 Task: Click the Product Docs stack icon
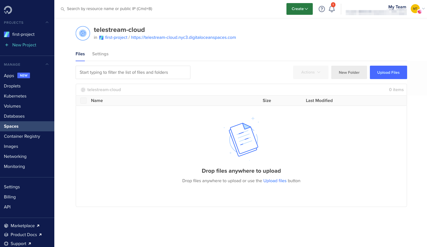tap(6, 235)
